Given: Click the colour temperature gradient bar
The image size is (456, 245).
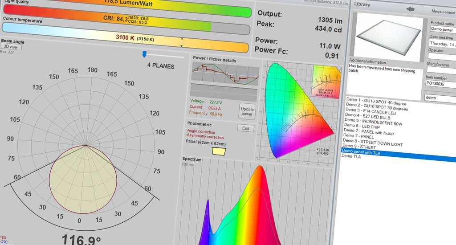Looking at the screenshot, I should pos(125,37).
